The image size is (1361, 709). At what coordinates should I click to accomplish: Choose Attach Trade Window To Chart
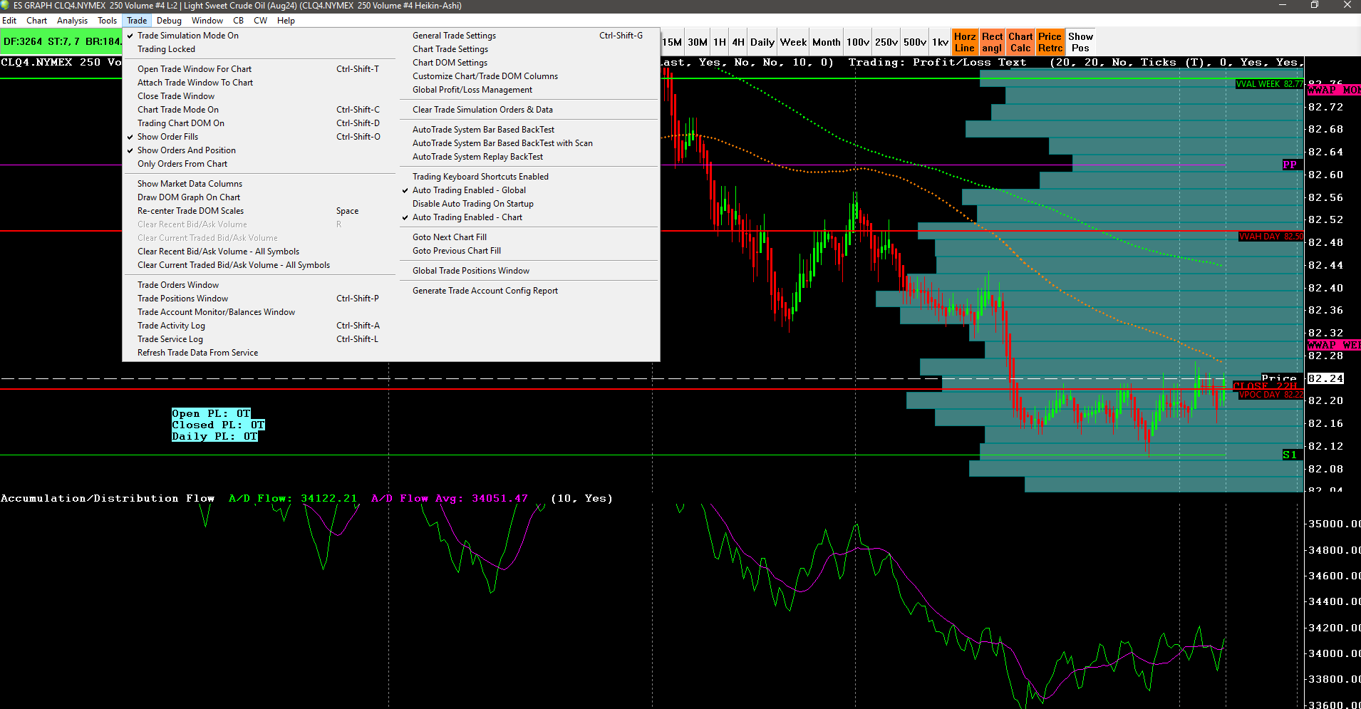pos(259,83)
